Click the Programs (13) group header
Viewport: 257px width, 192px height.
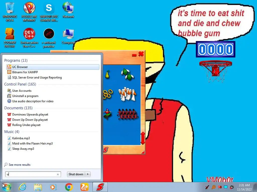(16, 60)
